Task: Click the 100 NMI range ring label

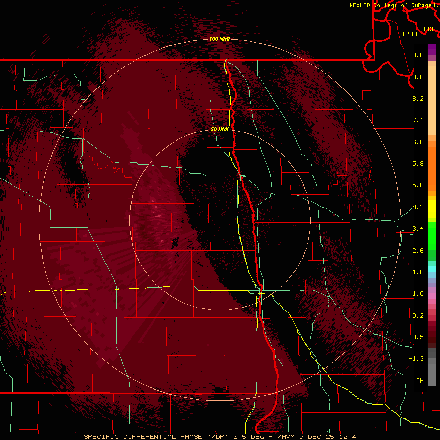Action: pos(220,39)
